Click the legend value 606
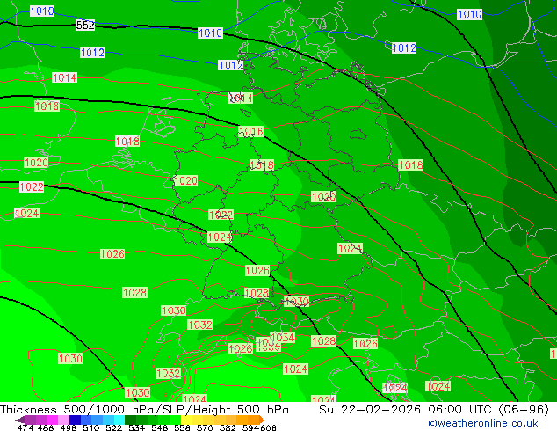The width and height of the screenshot is (557, 431). click(268, 427)
